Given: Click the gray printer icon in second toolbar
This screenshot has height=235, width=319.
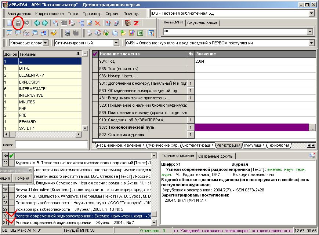Looking at the screenshot, I should [x=89, y=33].
